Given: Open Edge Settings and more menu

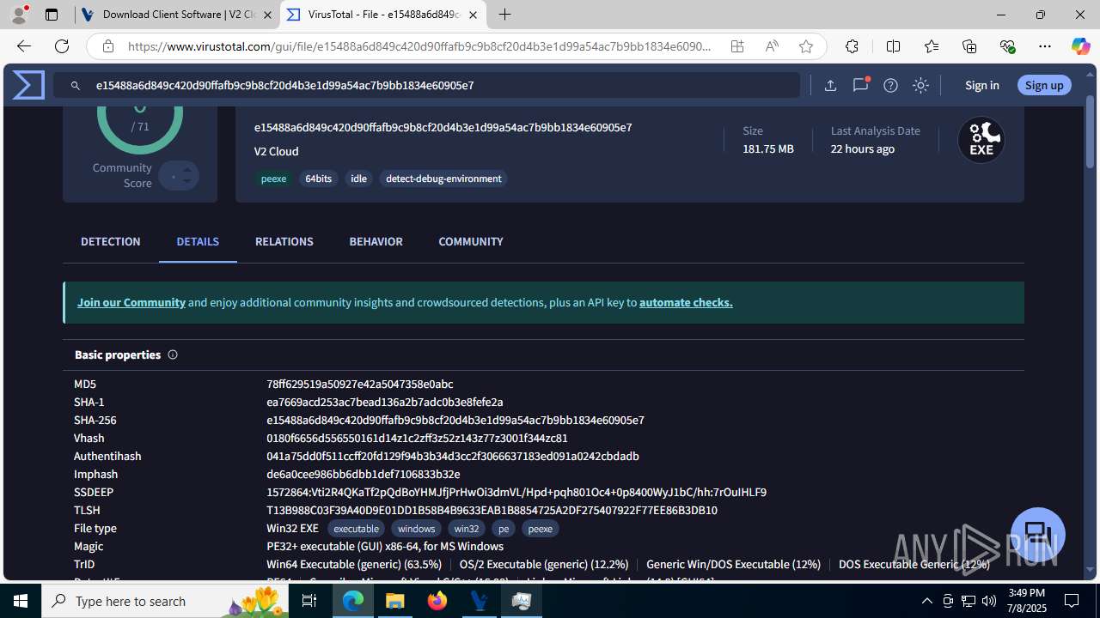Looking at the screenshot, I should click(x=1045, y=46).
